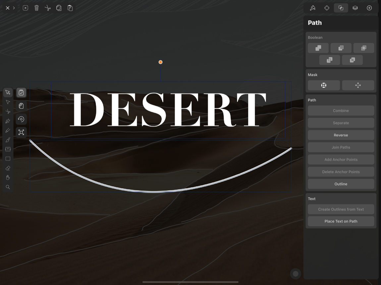Click the Join Paths button

pos(341,147)
